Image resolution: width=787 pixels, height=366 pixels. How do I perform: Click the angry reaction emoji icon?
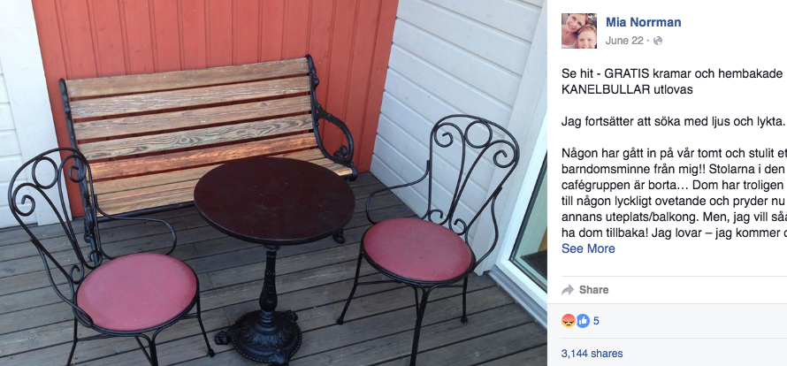(x=569, y=321)
